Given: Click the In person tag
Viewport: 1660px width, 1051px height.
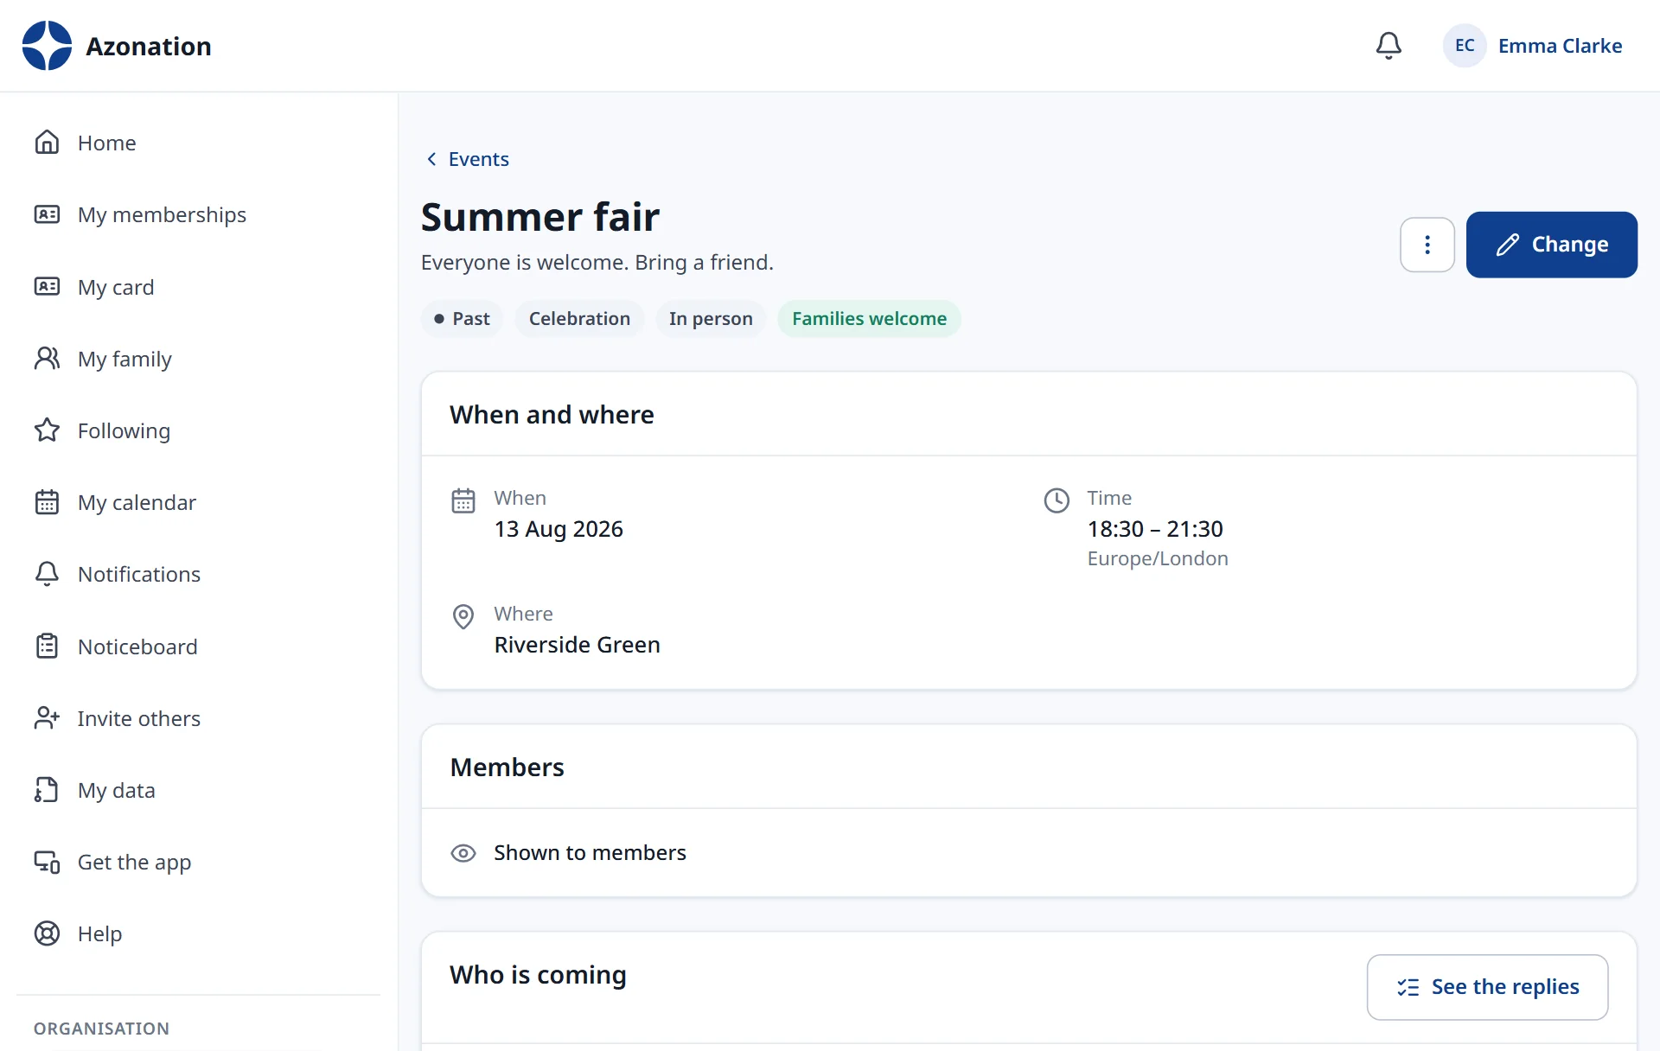Looking at the screenshot, I should point(711,319).
